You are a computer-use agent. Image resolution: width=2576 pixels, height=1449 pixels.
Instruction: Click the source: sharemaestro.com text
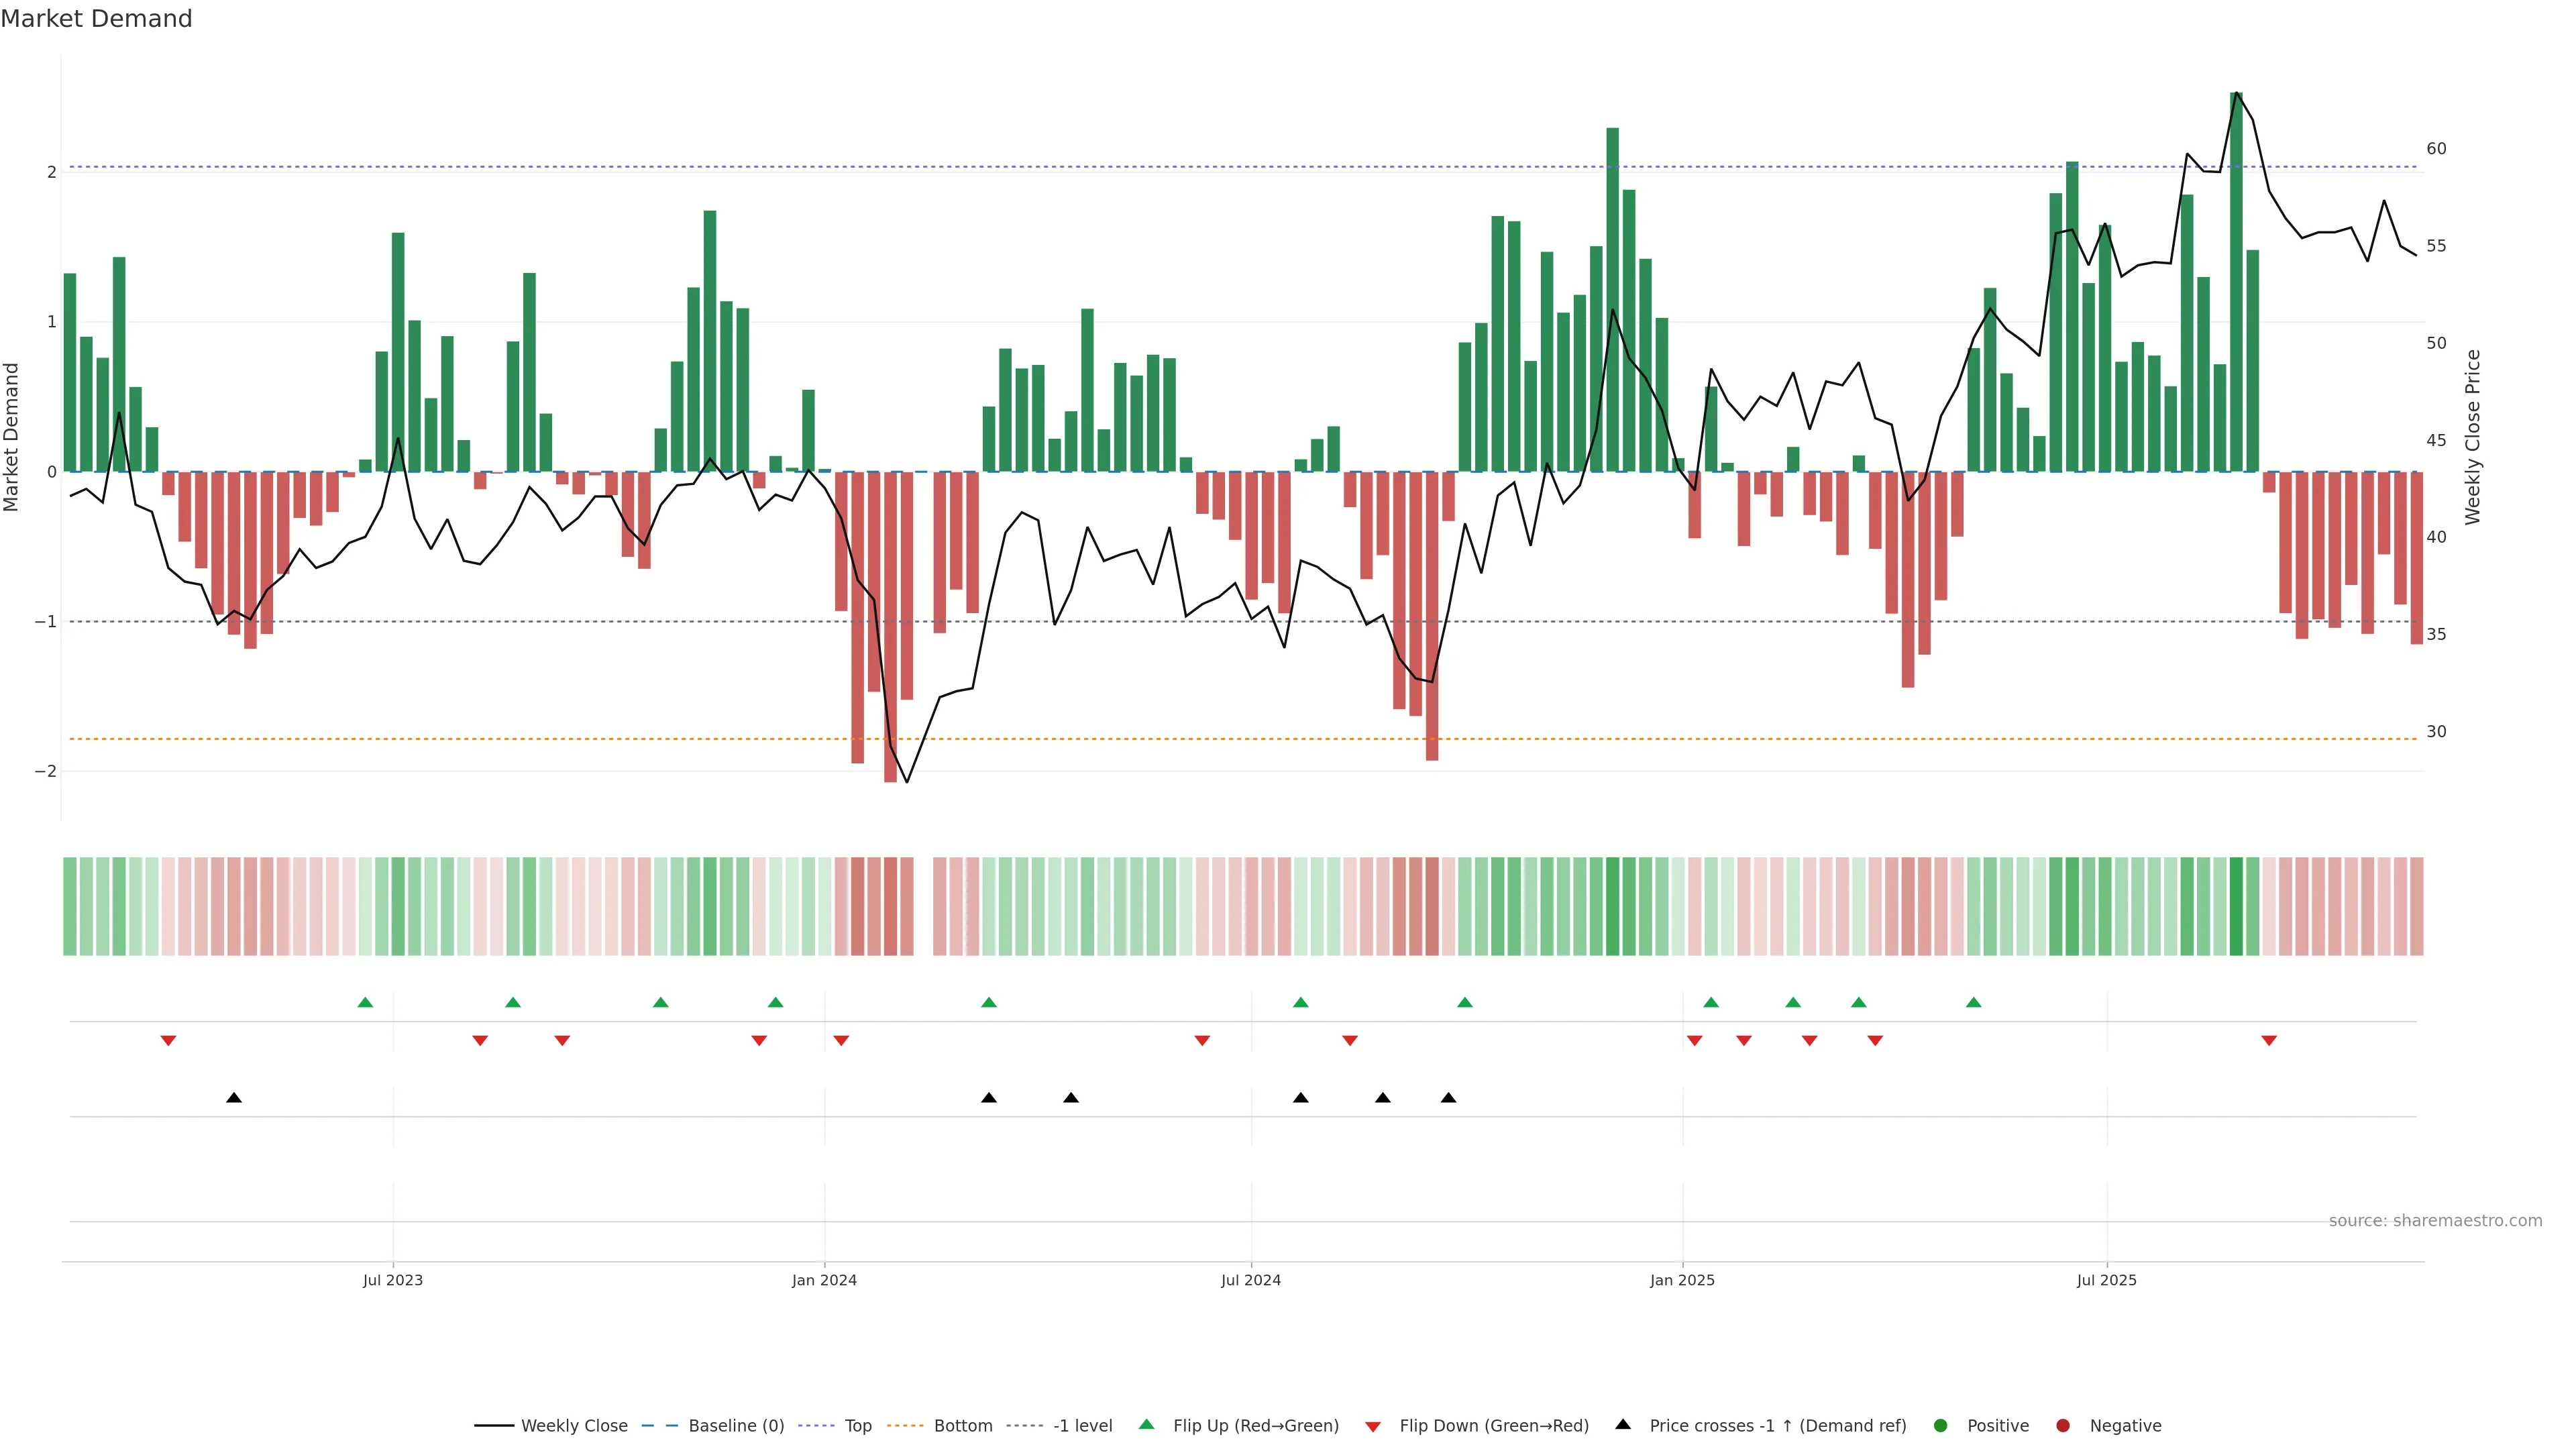point(2435,1220)
